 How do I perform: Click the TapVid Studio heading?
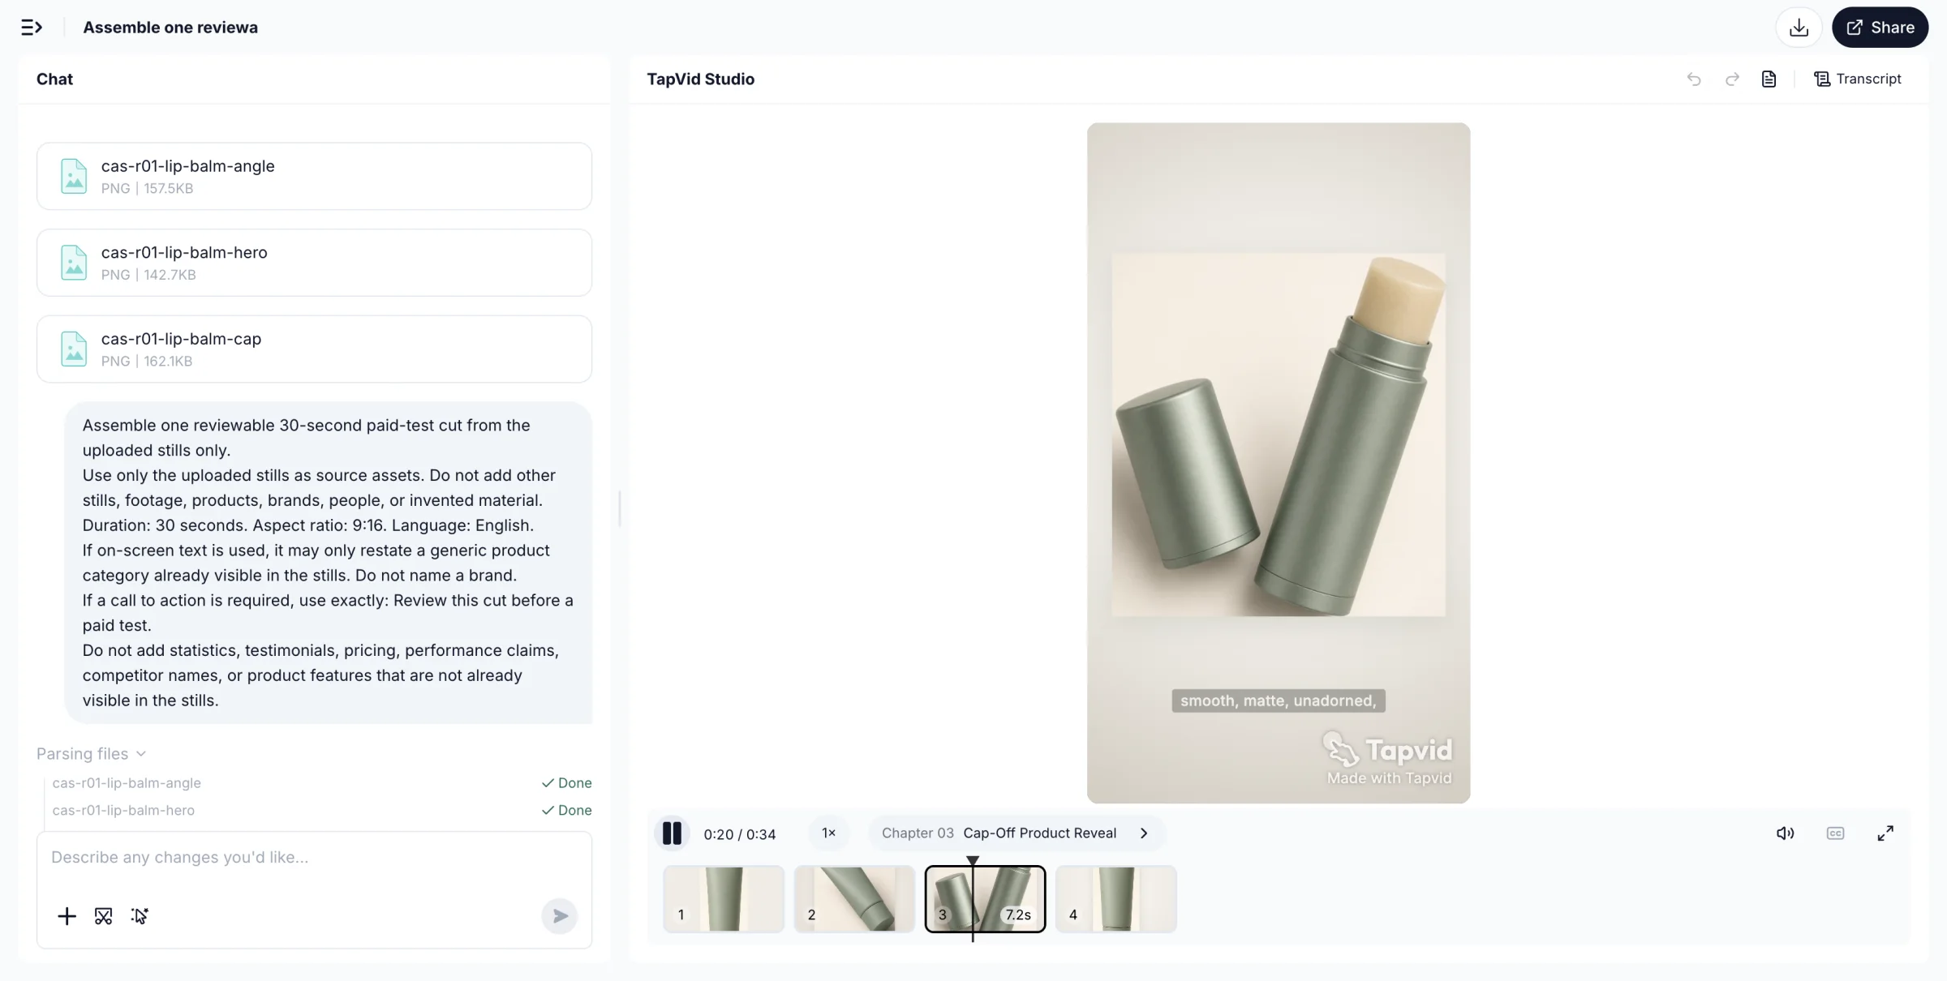700,79
